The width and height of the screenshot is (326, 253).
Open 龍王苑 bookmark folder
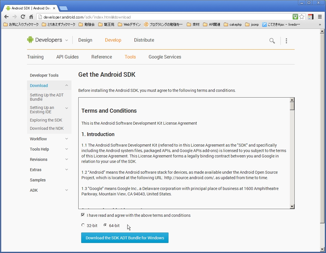106,25
